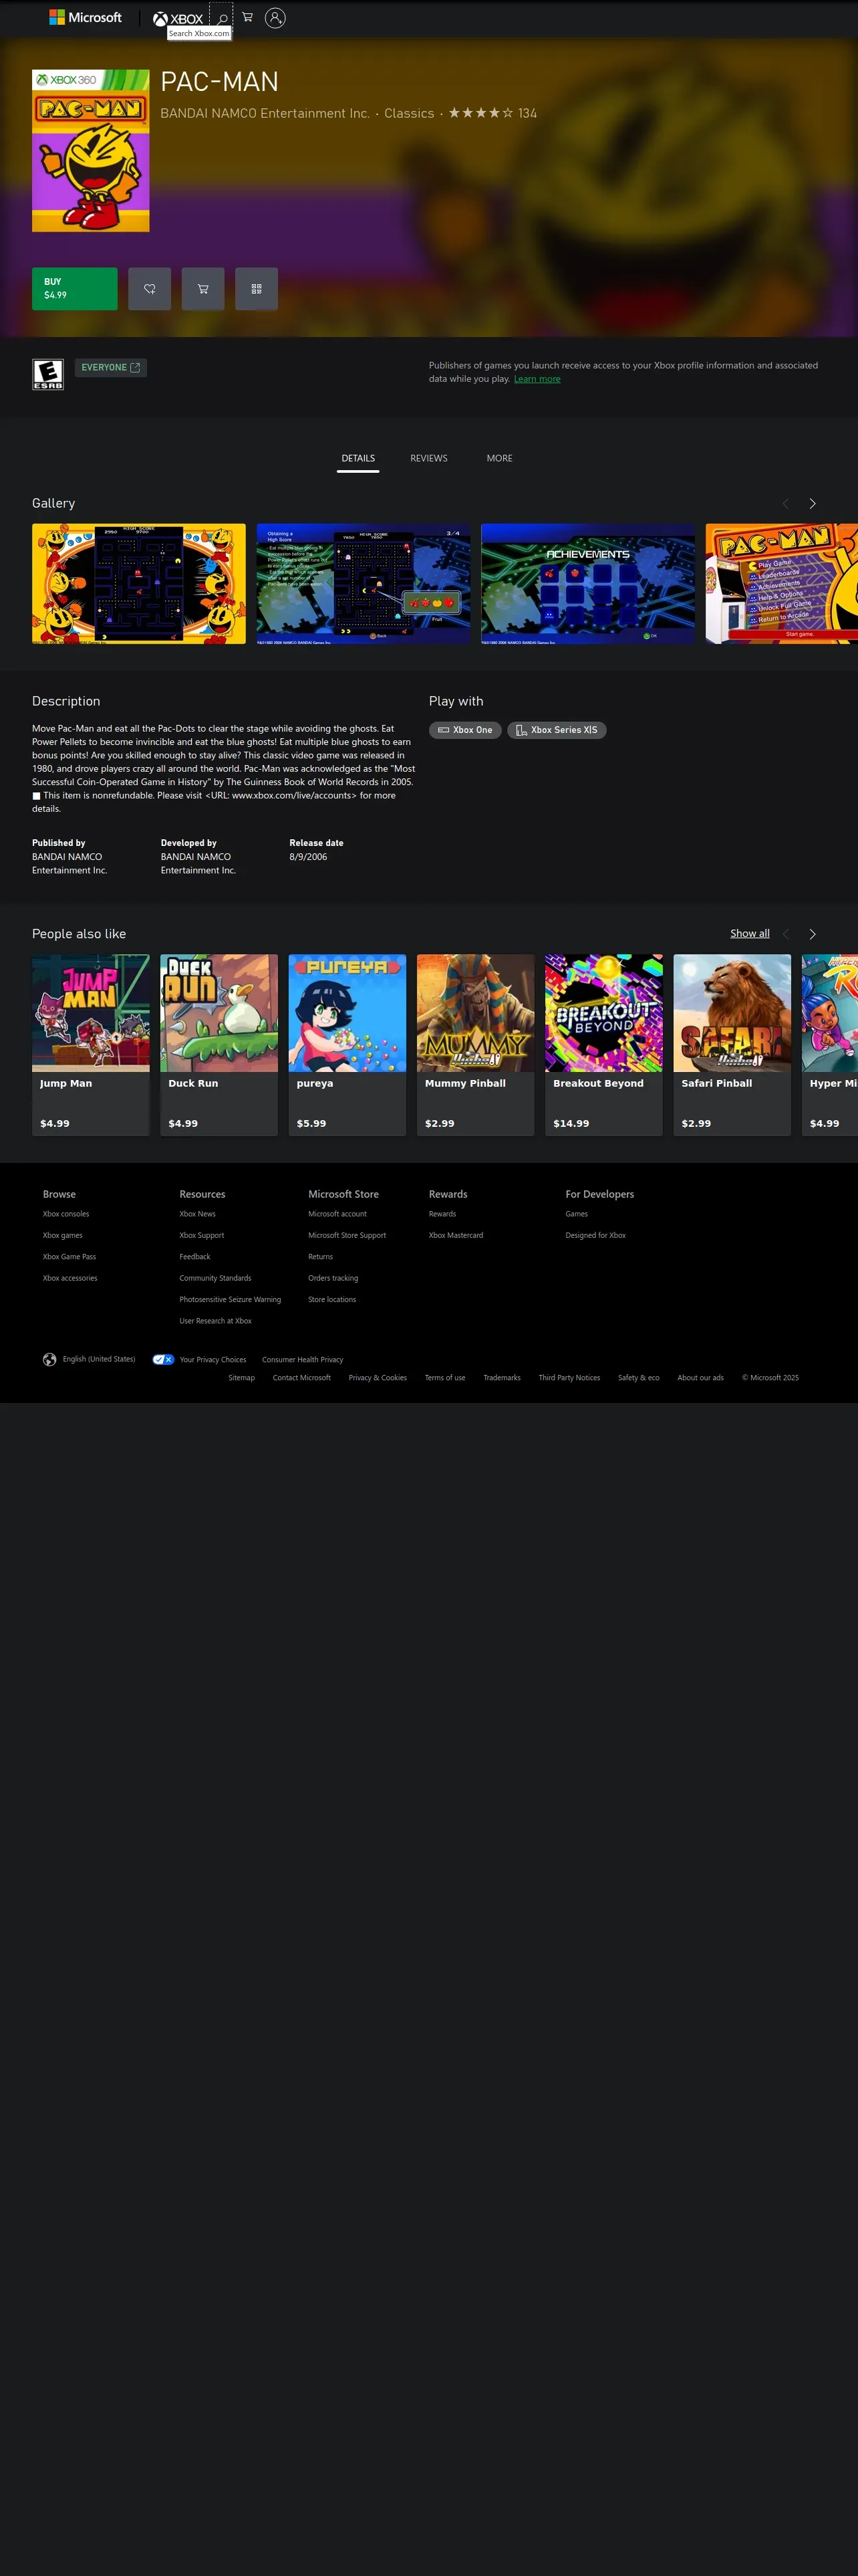Select the Xbox Series X|S chip
The image size is (858, 2576).
pos(557,730)
